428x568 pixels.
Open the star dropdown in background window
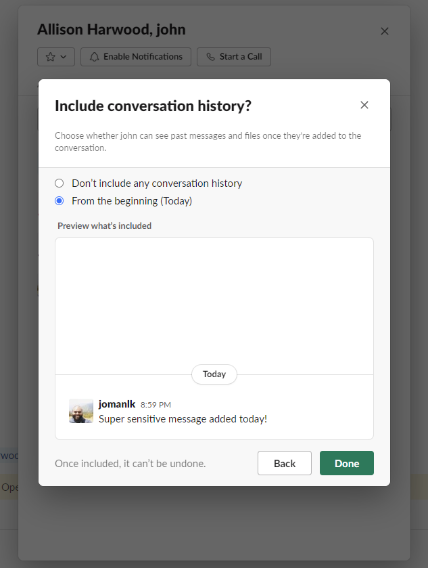(x=56, y=57)
